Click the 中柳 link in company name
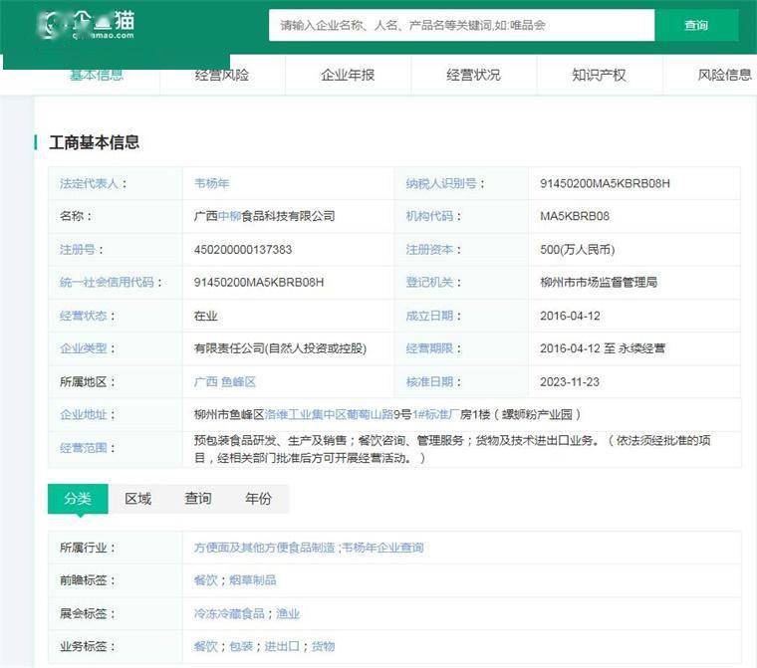Screen dimensions: 757x668 229,216
